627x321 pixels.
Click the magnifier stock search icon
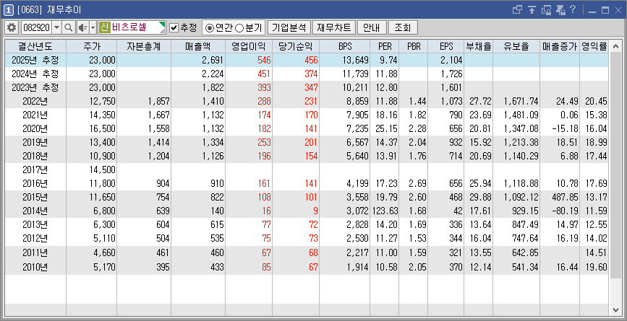coord(69,27)
